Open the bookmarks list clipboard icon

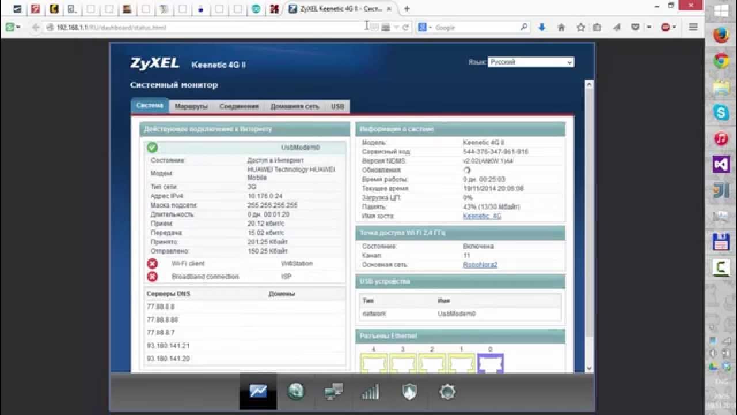click(x=597, y=27)
